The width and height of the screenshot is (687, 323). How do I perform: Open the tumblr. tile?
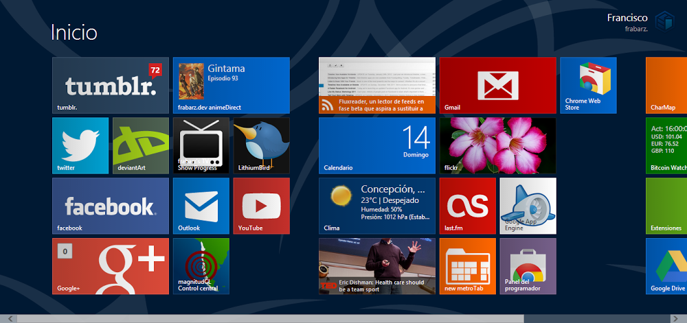[111, 85]
